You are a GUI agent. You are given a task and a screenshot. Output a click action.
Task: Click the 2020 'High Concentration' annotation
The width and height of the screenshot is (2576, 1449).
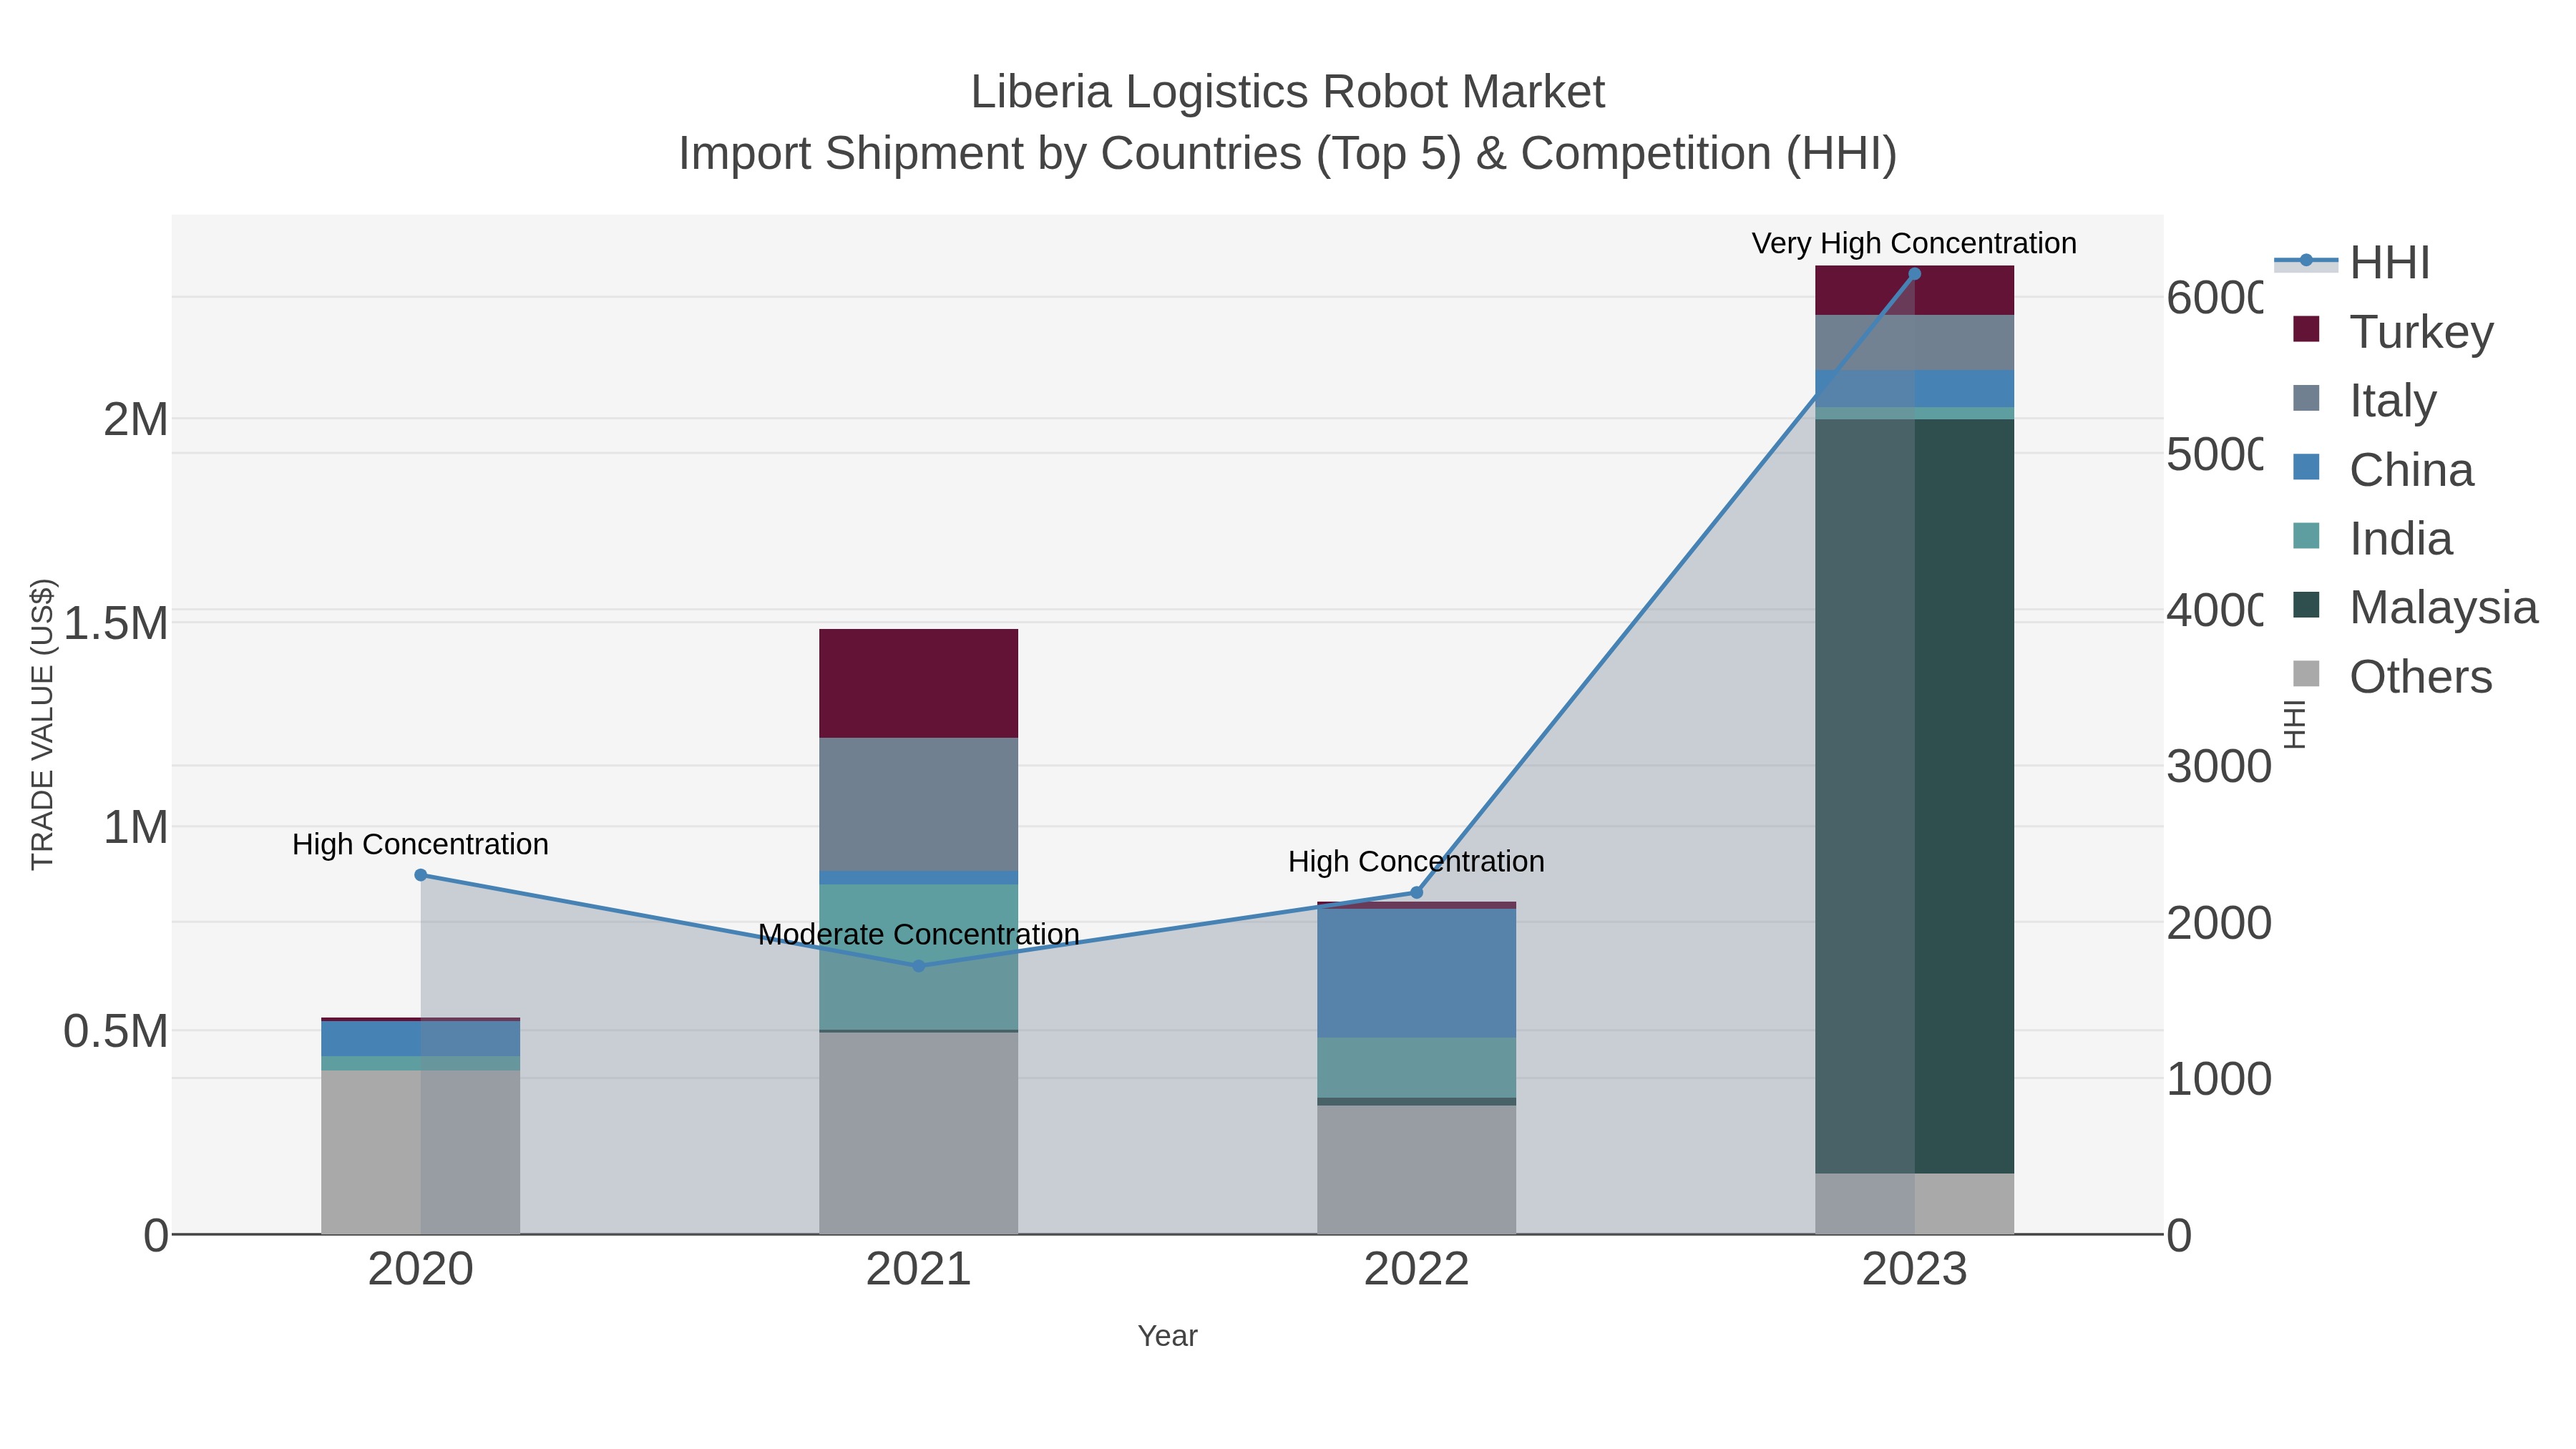point(421,845)
